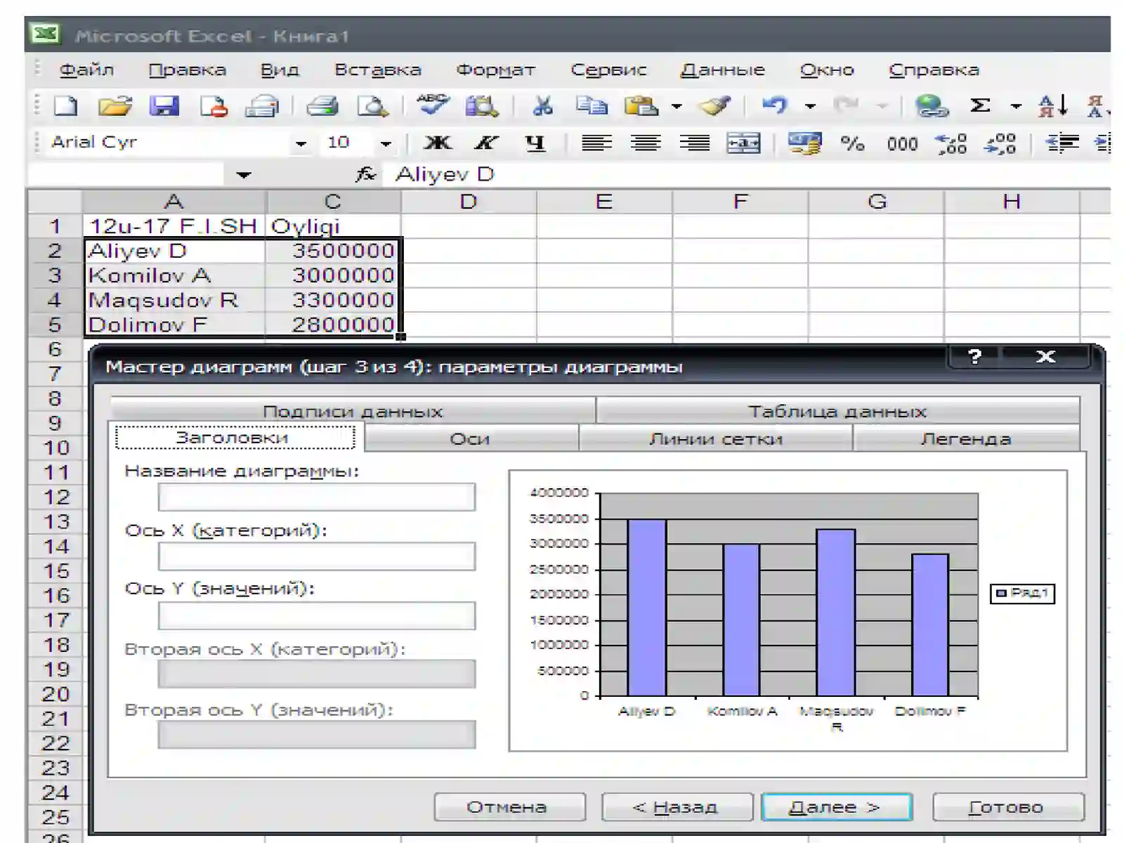1124x843 pixels.
Task: Sort ascending with the А-Я icon
Action: (1053, 106)
